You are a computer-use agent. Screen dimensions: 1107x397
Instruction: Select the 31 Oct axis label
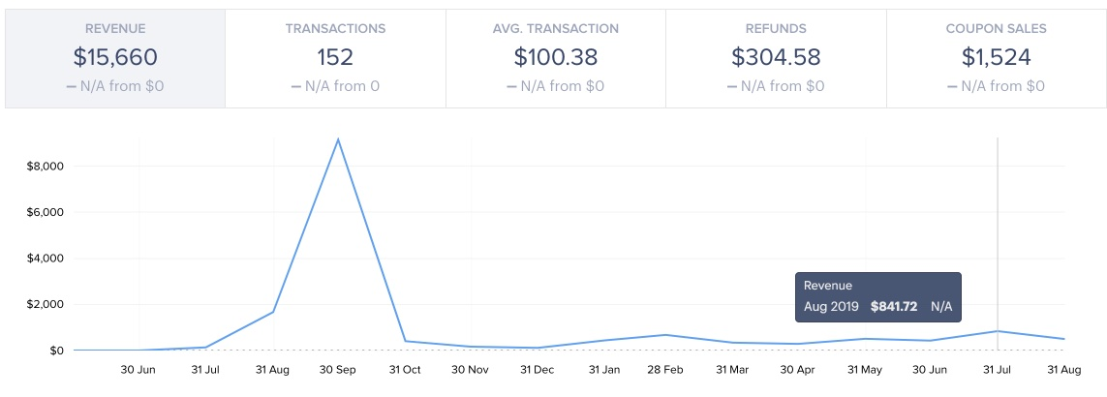(x=405, y=369)
